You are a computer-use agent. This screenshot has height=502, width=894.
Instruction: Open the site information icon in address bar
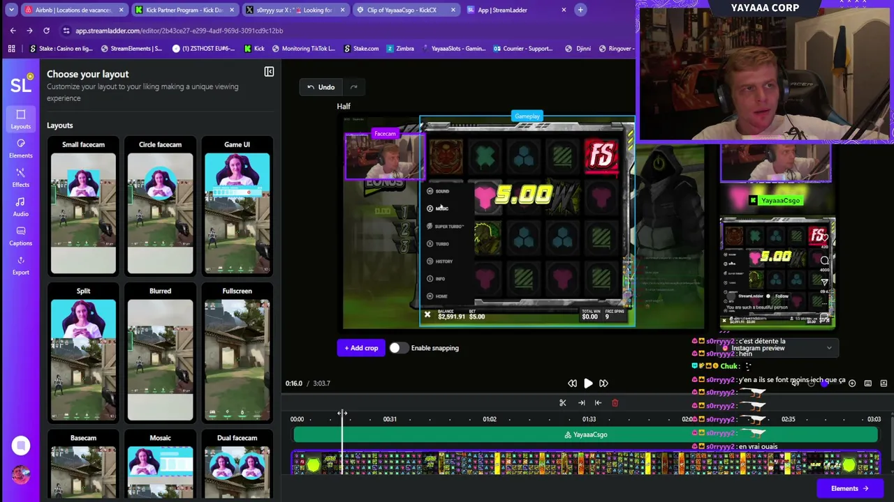click(66, 31)
